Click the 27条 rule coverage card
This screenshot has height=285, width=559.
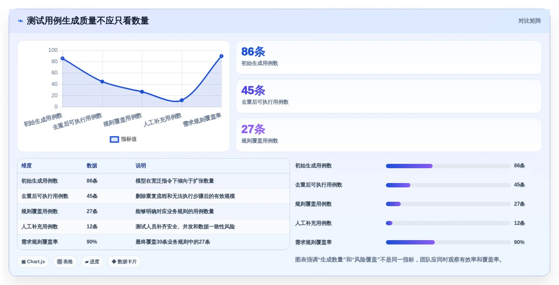[x=389, y=135]
